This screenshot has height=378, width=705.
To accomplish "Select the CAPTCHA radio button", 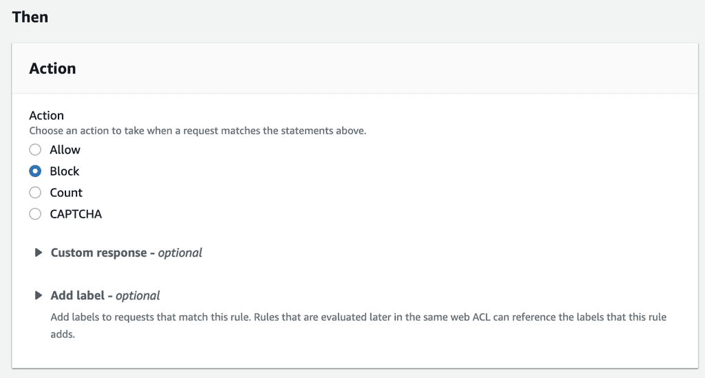I will pos(35,214).
